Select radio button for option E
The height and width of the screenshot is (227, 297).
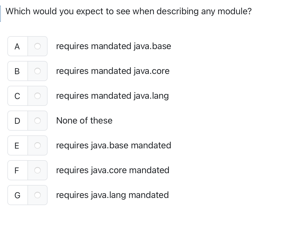[x=37, y=145]
